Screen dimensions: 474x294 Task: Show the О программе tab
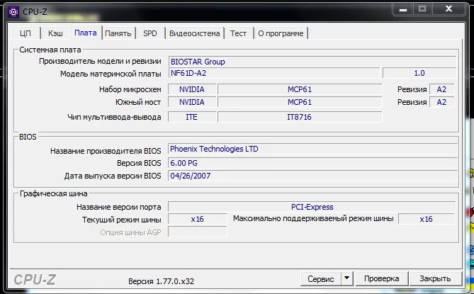point(281,33)
